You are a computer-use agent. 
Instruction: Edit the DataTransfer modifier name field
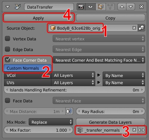(49, 7)
